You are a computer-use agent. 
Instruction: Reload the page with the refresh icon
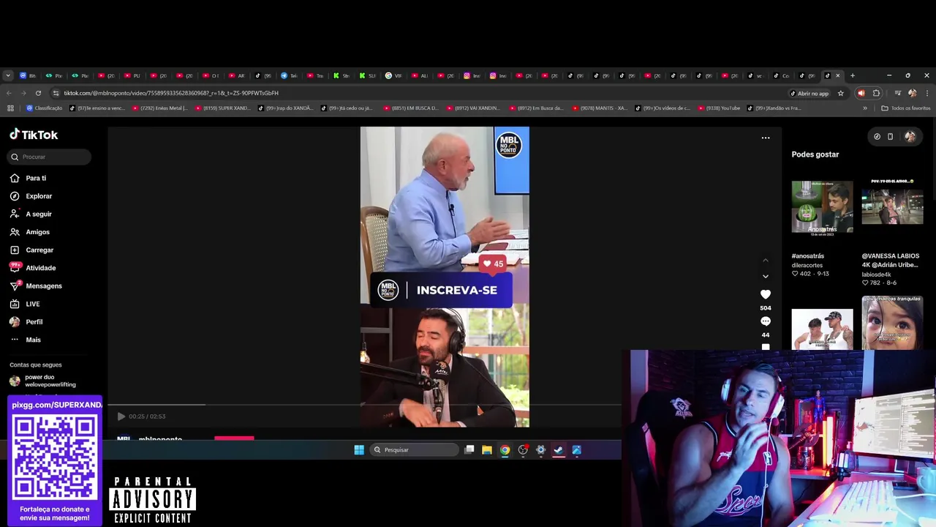(38, 93)
